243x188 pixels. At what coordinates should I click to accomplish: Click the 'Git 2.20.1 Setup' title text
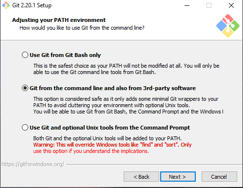click(32, 5)
